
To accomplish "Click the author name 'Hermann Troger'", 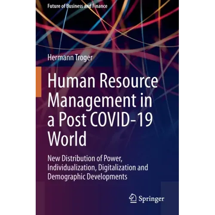I will (70, 58).
